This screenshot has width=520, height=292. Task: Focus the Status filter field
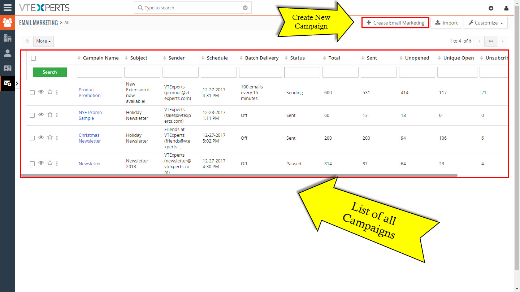tap(302, 72)
